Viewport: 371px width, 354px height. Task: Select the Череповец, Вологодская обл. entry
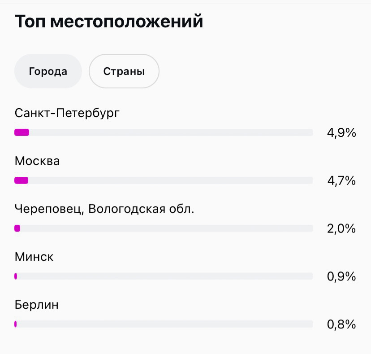click(104, 209)
